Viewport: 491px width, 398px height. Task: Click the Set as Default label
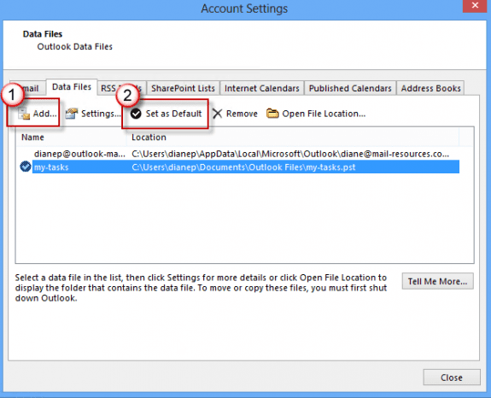coord(173,114)
